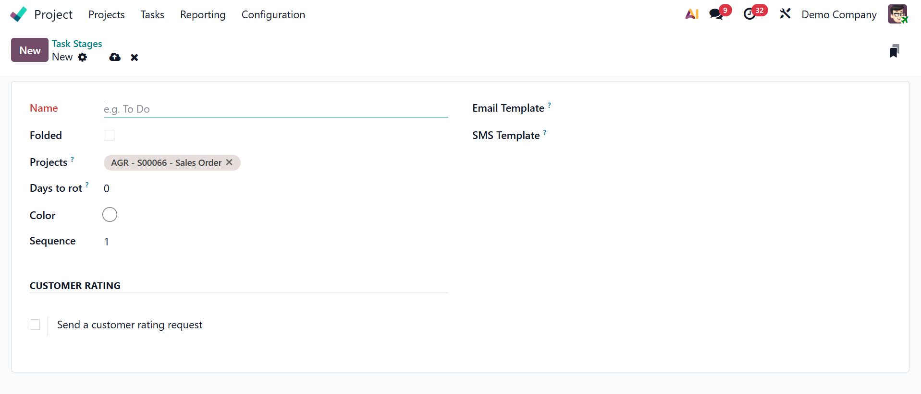Click the New button
Image resolution: width=921 pixels, height=394 pixels.
(30, 50)
